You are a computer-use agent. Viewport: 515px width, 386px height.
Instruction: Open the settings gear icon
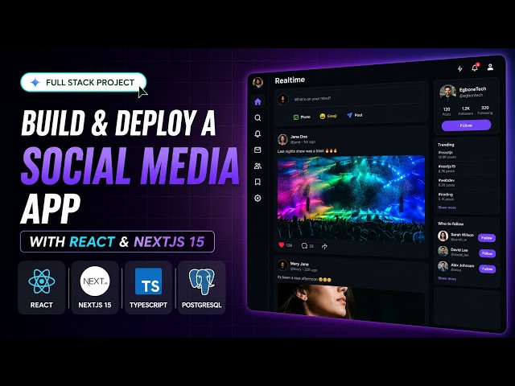[x=257, y=198]
